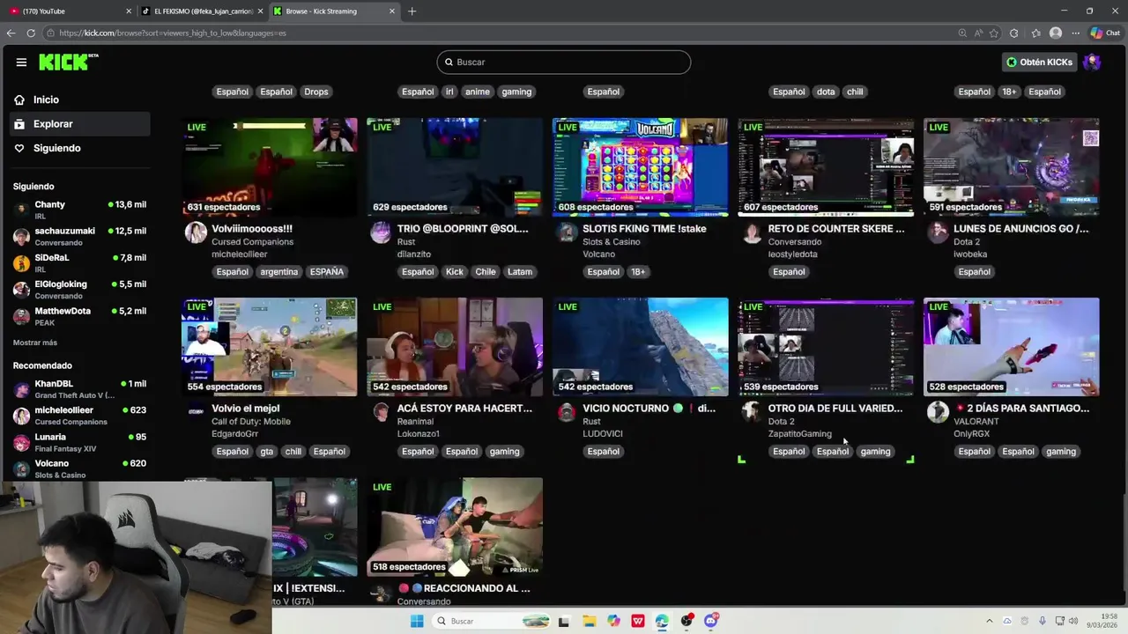
Task: Close the Browse - Kick Streaming tab
Action: (x=392, y=11)
